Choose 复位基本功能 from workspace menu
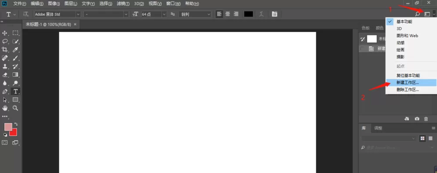Image resolution: width=437 pixels, height=173 pixels. (411, 75)
